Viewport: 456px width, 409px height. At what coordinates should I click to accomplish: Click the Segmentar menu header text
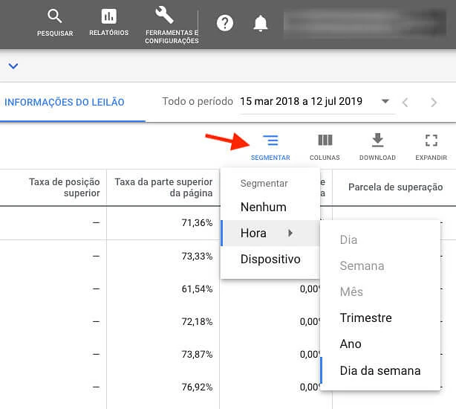point(264,184)
